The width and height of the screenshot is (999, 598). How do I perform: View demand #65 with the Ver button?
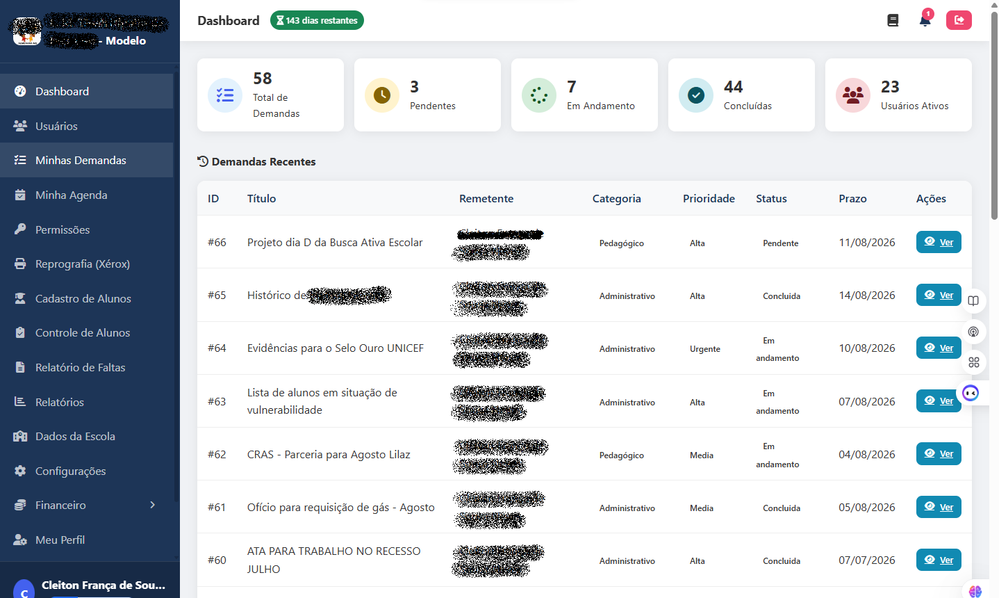[x=939, y=295]
